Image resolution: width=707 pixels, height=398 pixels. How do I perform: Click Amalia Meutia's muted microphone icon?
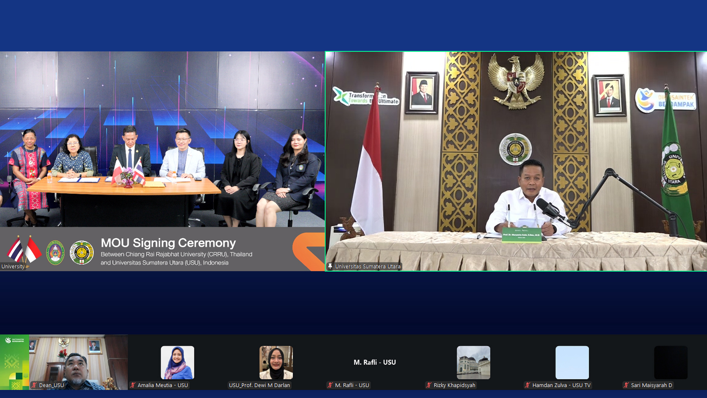click(133, 385)
